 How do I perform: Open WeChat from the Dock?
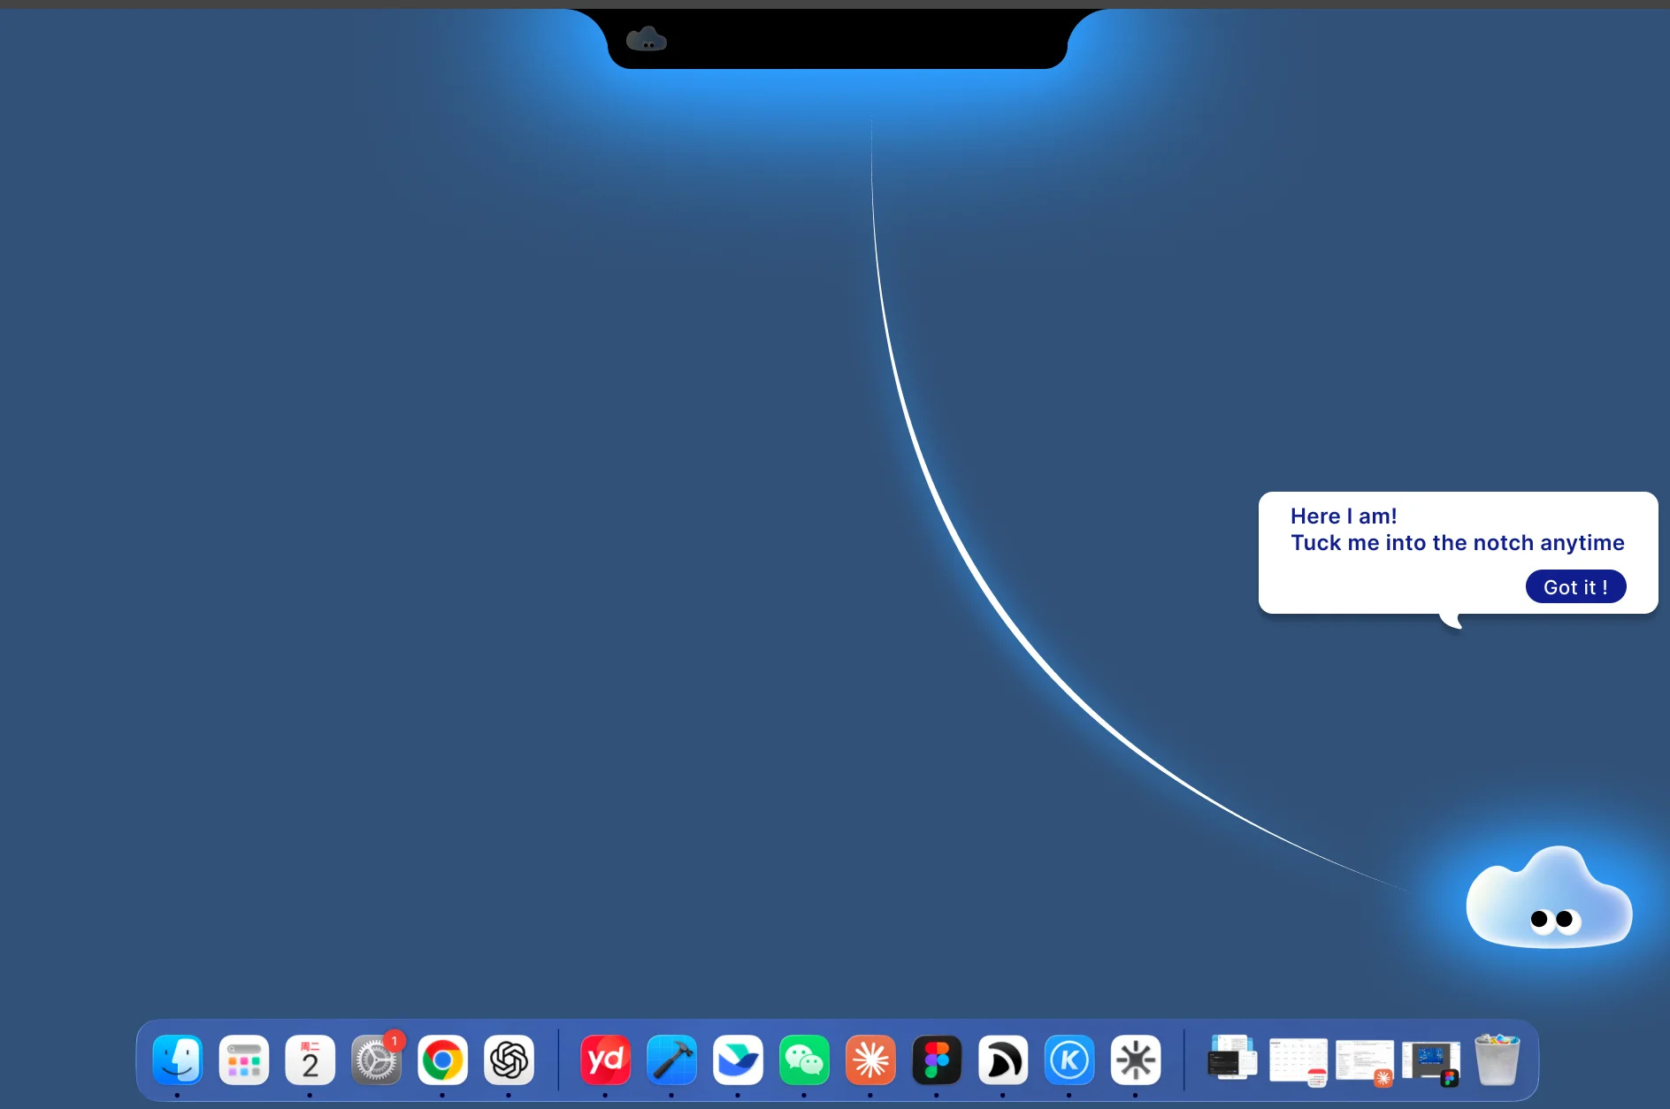point(805,1059)
